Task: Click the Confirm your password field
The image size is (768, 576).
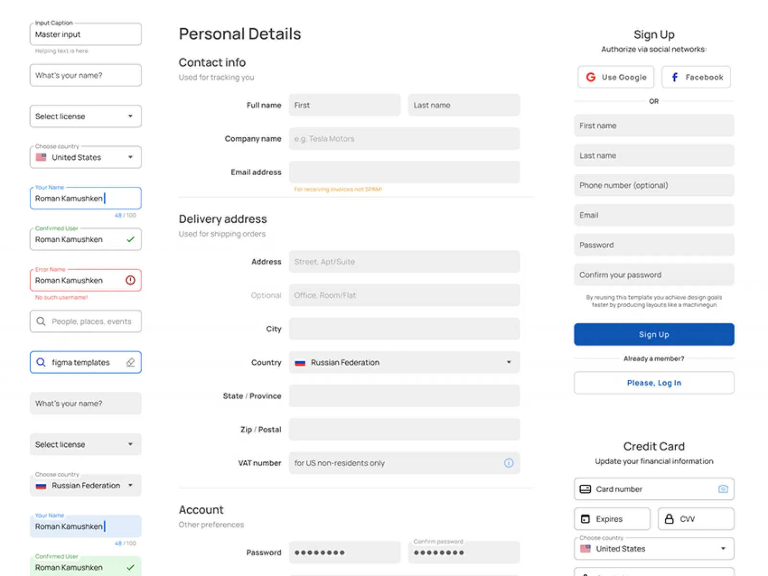Action: click(654, 275)
